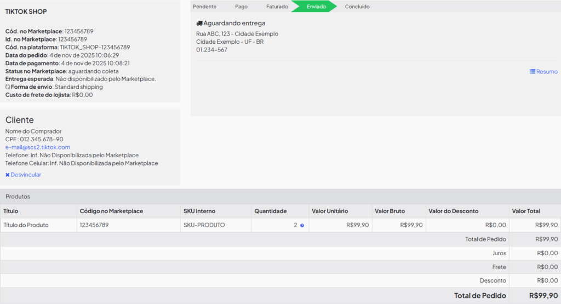The height and width of the screenshot is (304, 561).
Task: Click the list icon beside Resumo
Action: click(x=533, y=72)
